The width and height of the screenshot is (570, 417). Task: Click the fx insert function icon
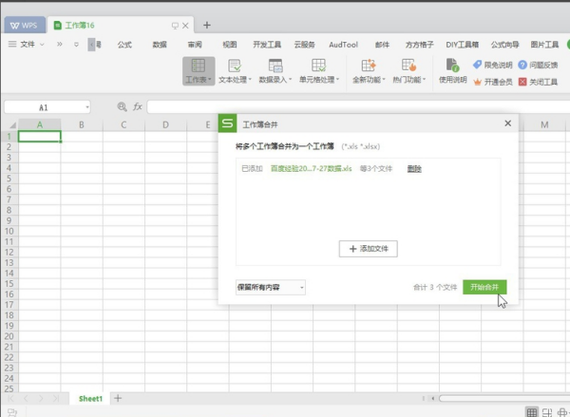coord(138,107)
